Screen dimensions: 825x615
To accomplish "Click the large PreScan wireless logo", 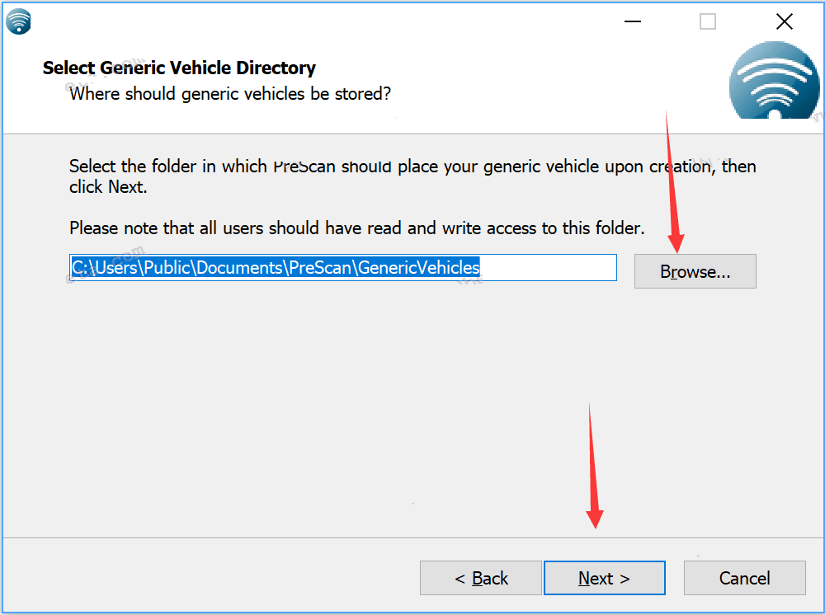I will 773,82.
